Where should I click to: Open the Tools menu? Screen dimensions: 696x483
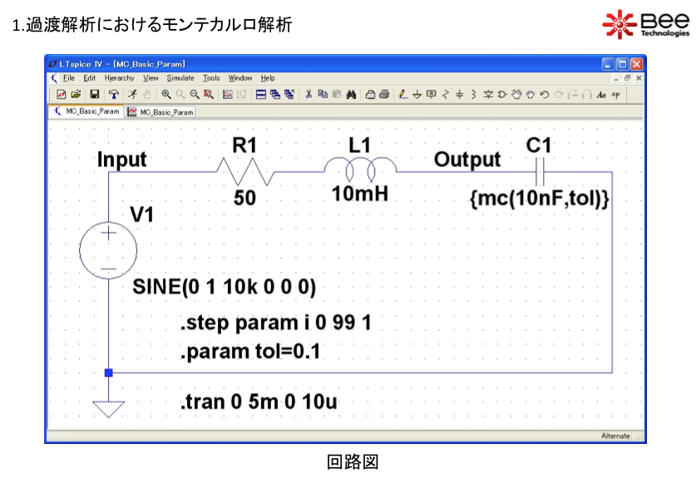[211, 78]
